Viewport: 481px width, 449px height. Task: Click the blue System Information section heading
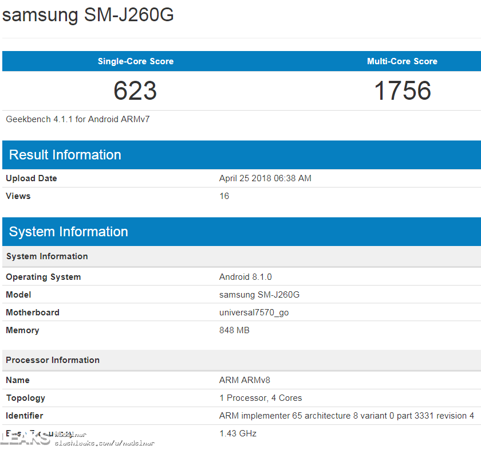[x=68, y=232]
